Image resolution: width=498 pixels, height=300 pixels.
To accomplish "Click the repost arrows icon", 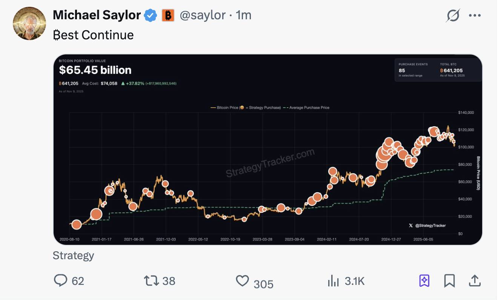I will 151,281.
